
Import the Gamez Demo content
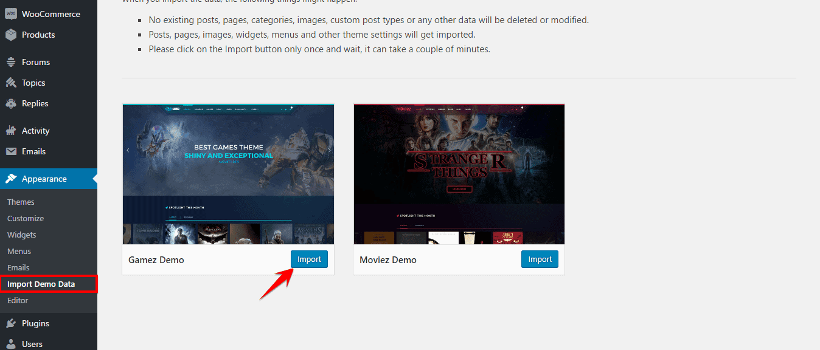[x=309, y=259]
